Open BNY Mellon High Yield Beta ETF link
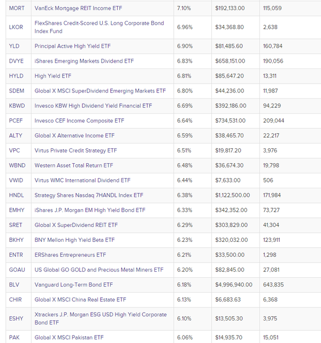 (74, 240)
